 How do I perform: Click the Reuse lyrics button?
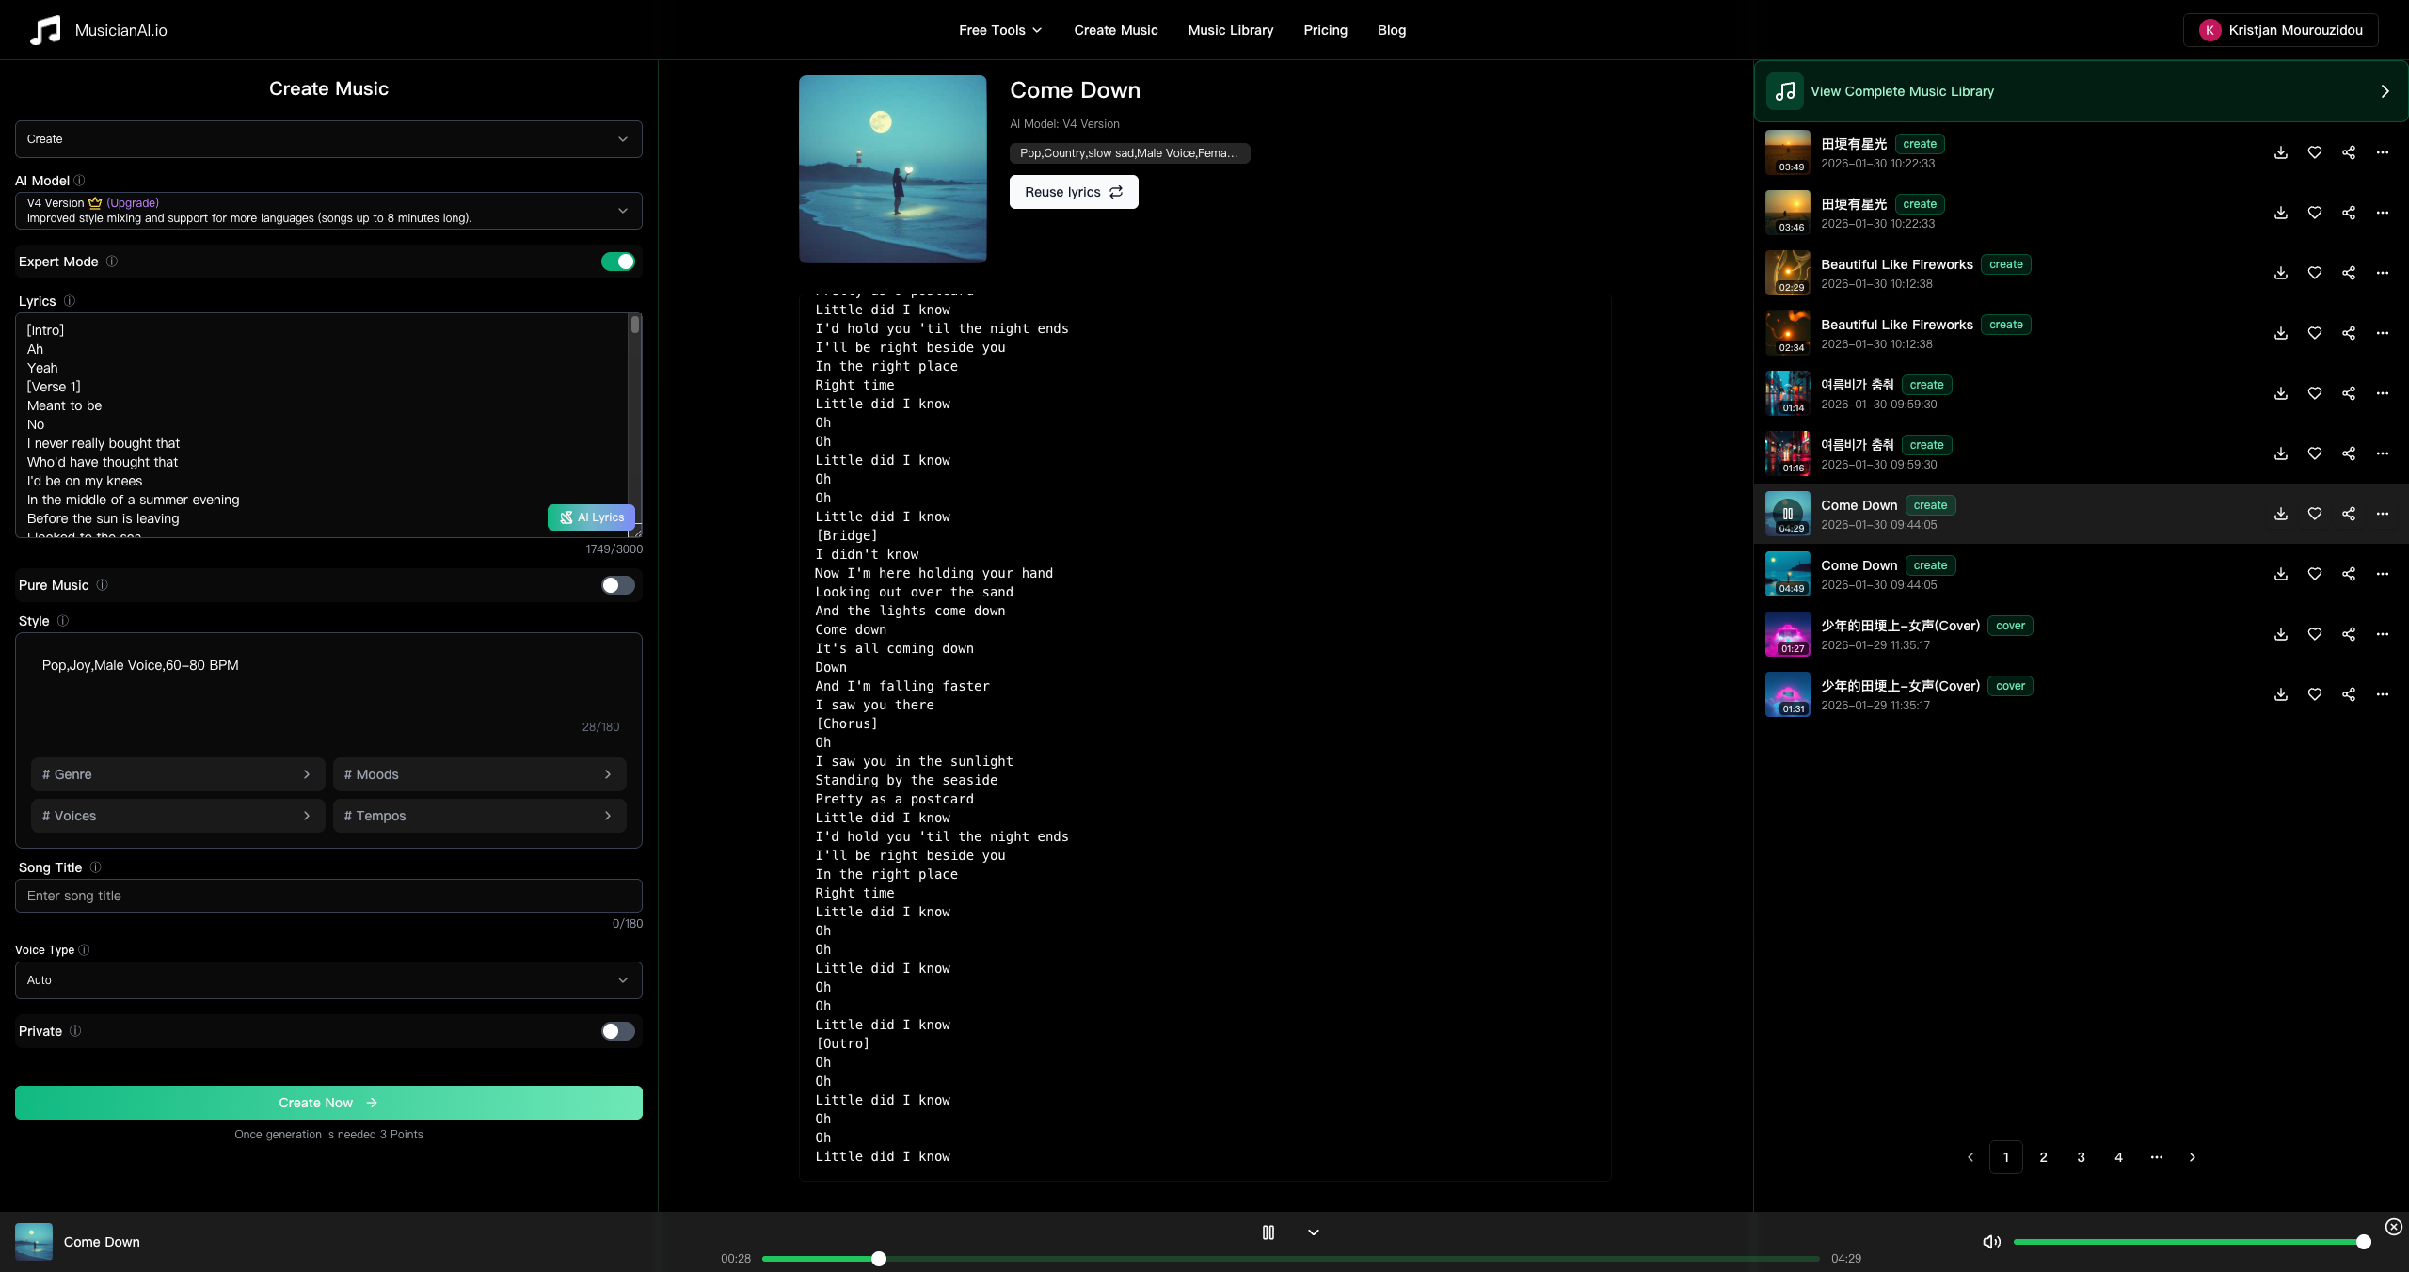[1073, 192]
